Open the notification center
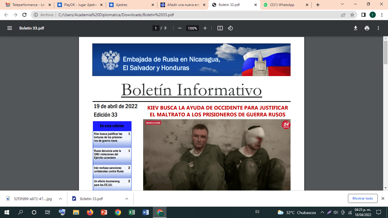Image resolution: width=388 pixels, height=218 pixels. [x=379, y=212]
